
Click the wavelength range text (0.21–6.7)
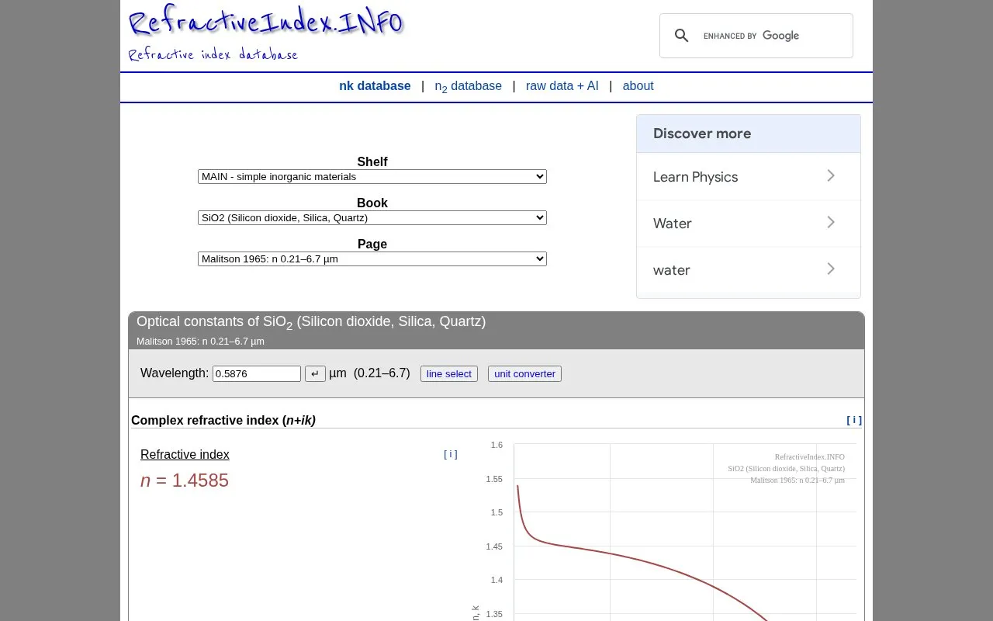382,373
